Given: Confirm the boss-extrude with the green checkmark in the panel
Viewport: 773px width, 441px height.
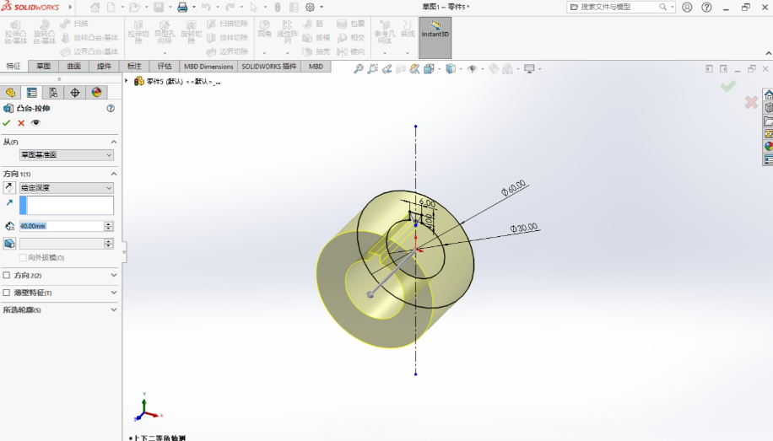Looking at the screenshot, I should [7, 123].
